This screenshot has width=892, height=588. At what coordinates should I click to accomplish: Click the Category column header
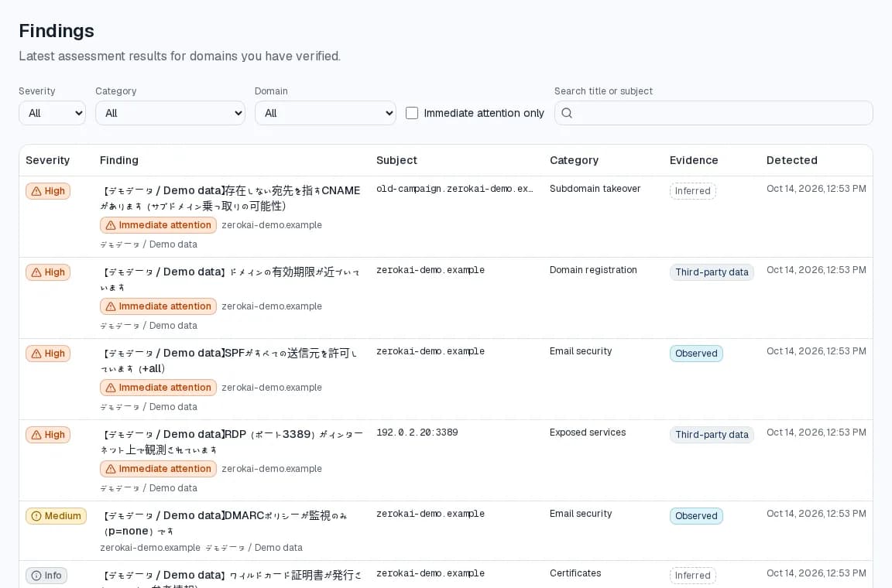click(x=574, y=160)
